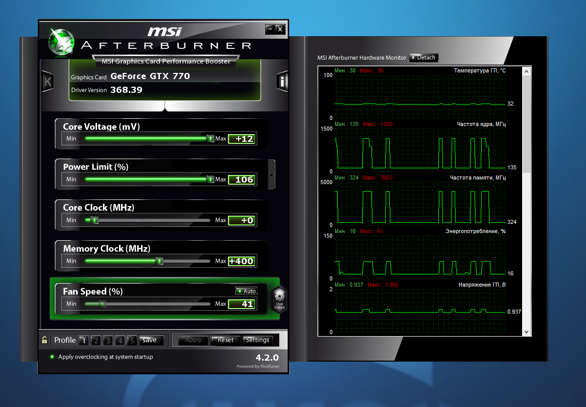Click the Powered by RivaTuner text
The height and width of the screenshot is (407, 586).
point(258,366)
